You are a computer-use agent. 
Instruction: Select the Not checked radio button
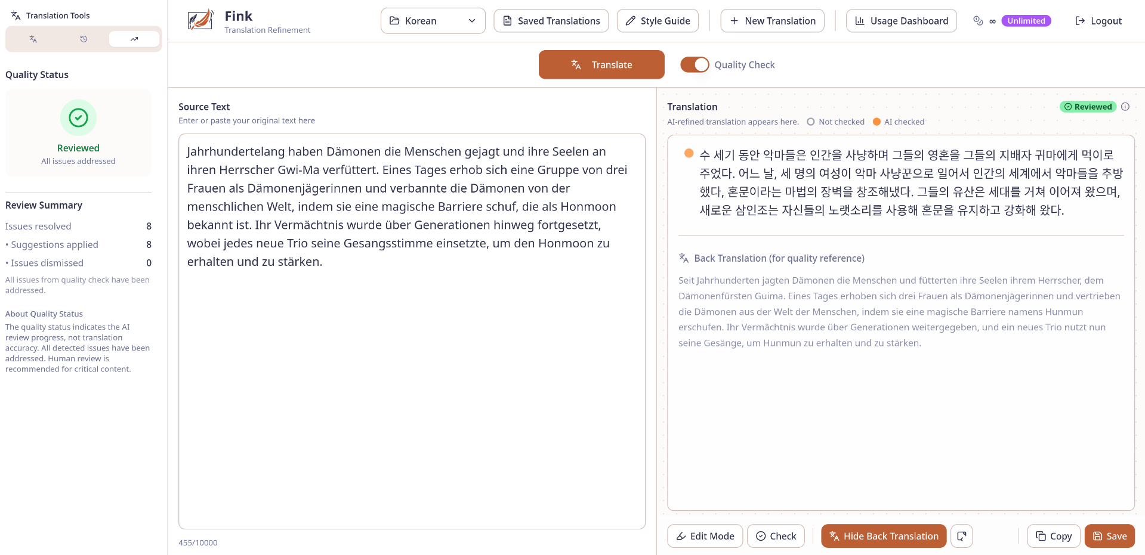[x=810, y=122]
